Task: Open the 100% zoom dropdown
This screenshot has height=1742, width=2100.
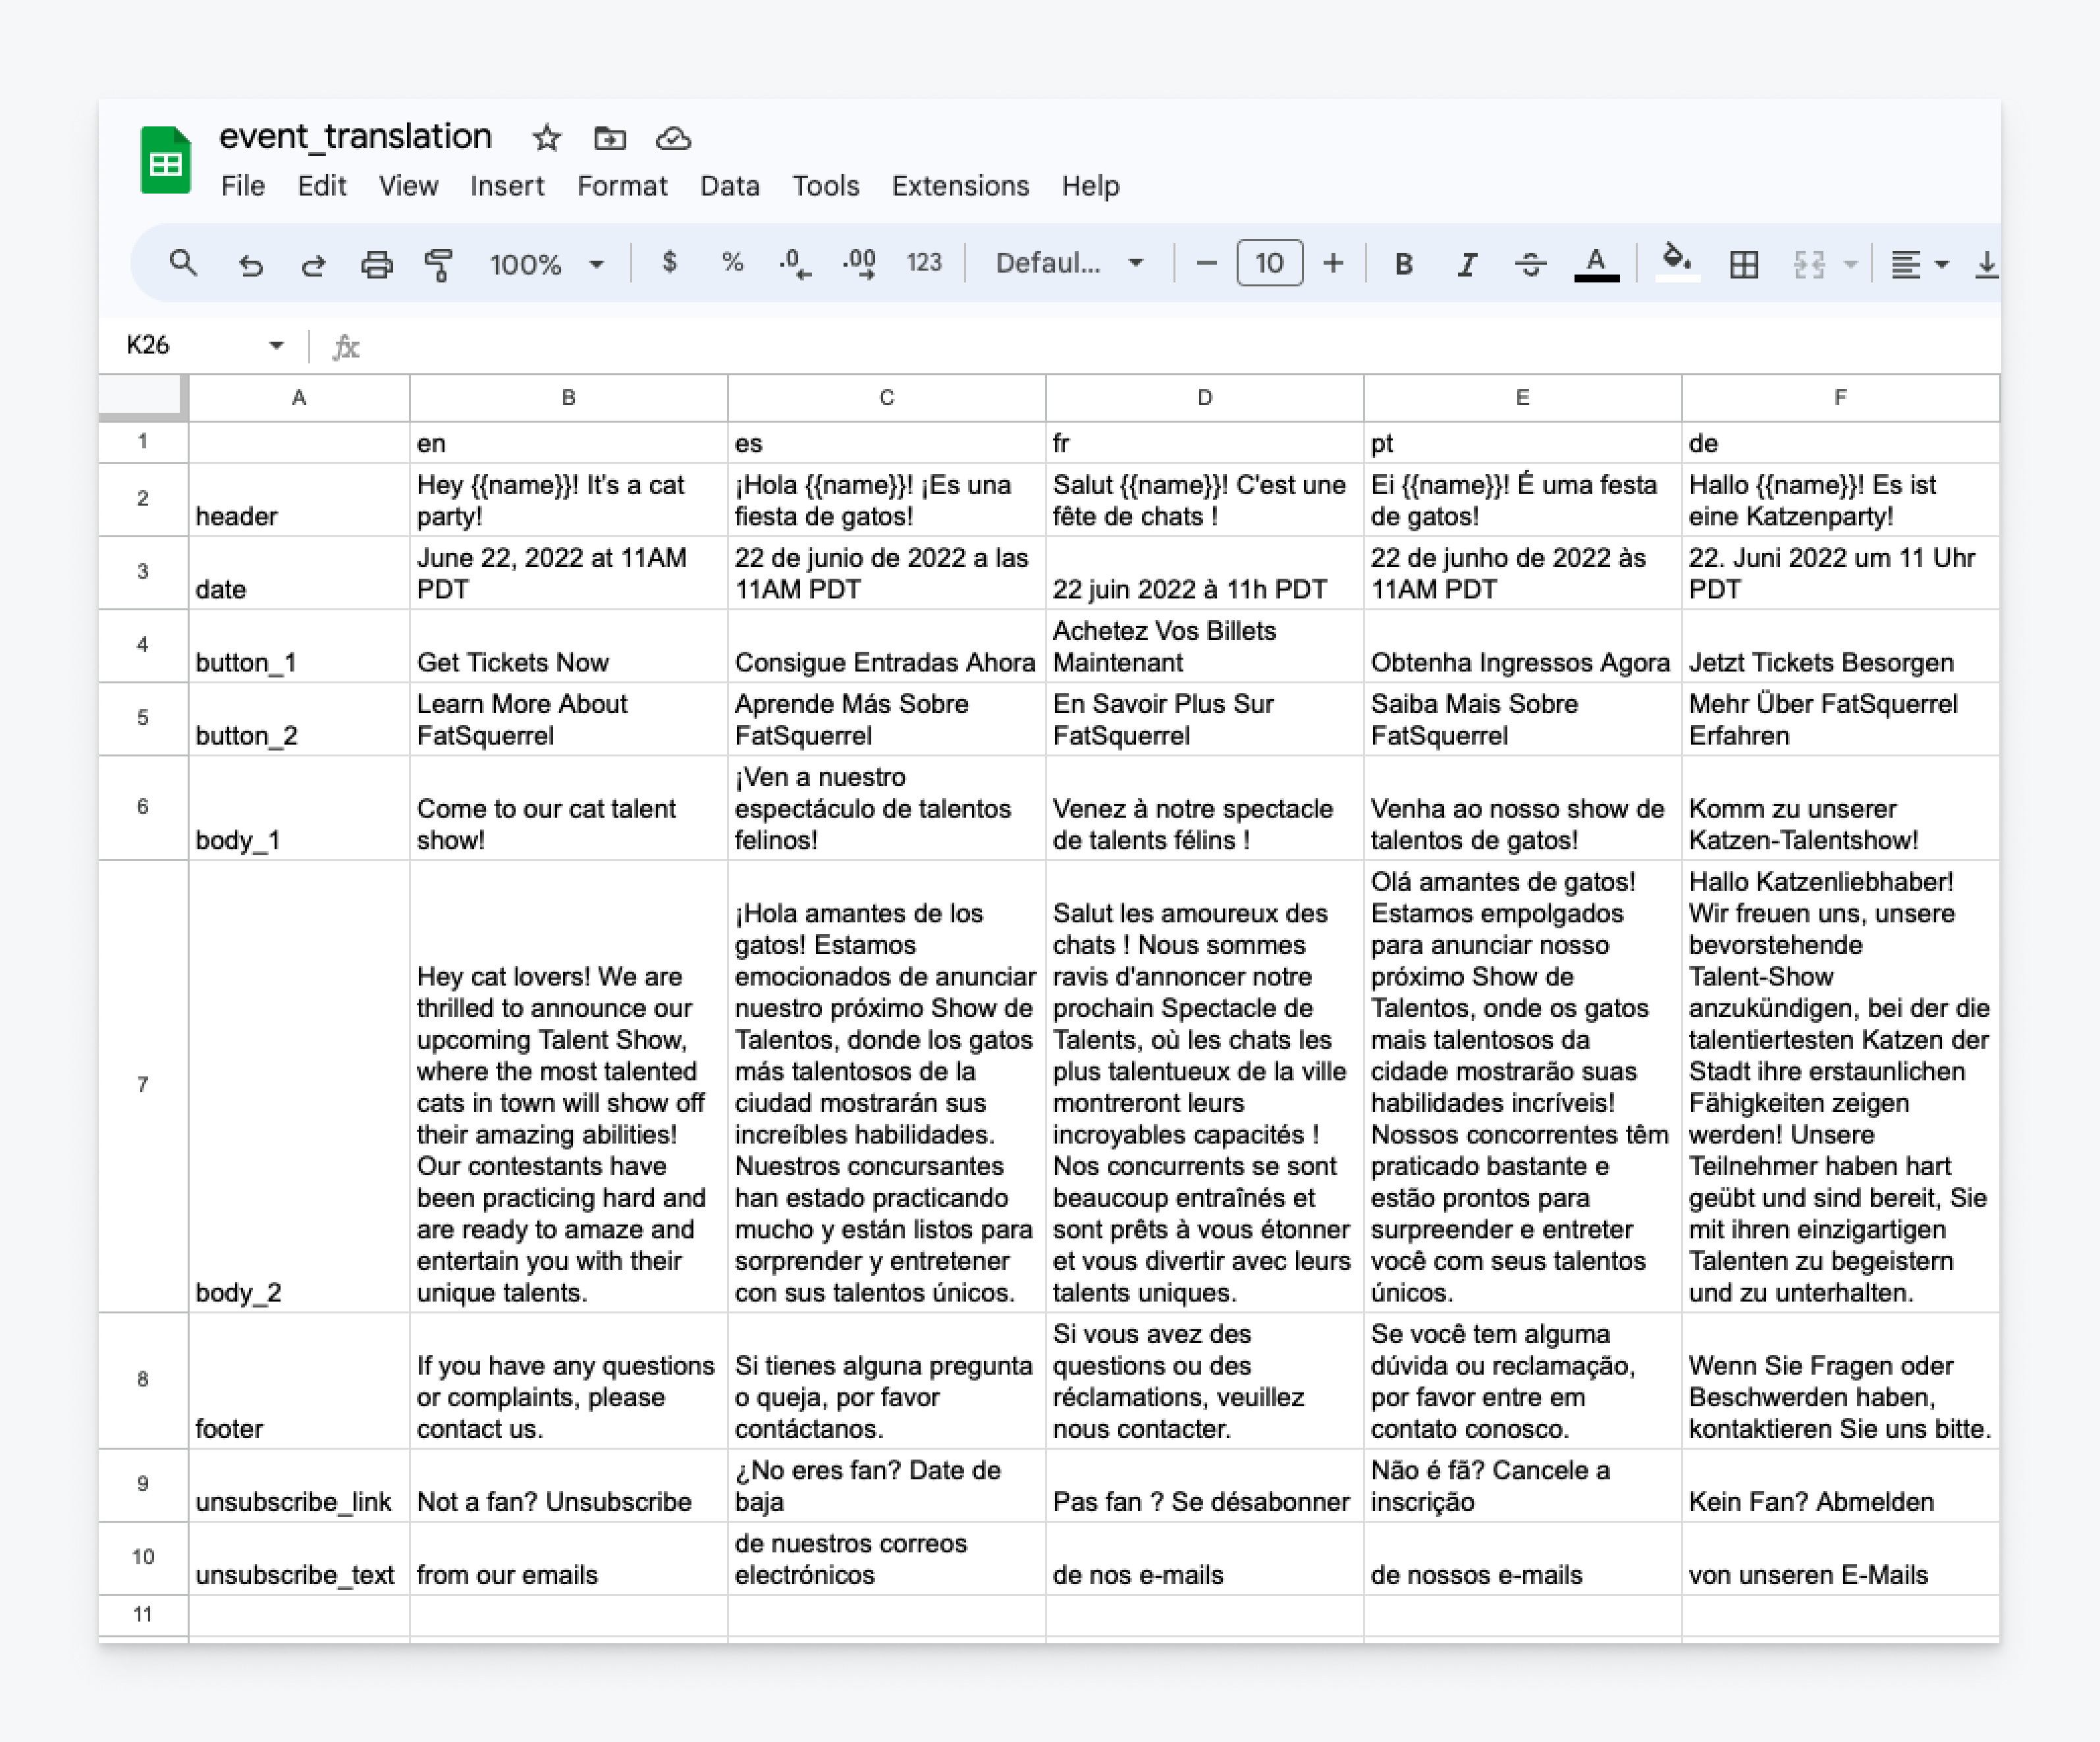Action: click(546, 264)
